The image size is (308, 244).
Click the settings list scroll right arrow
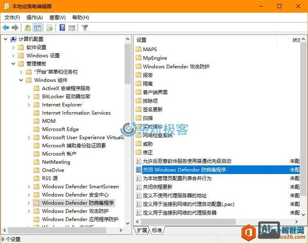coord(296,222)
